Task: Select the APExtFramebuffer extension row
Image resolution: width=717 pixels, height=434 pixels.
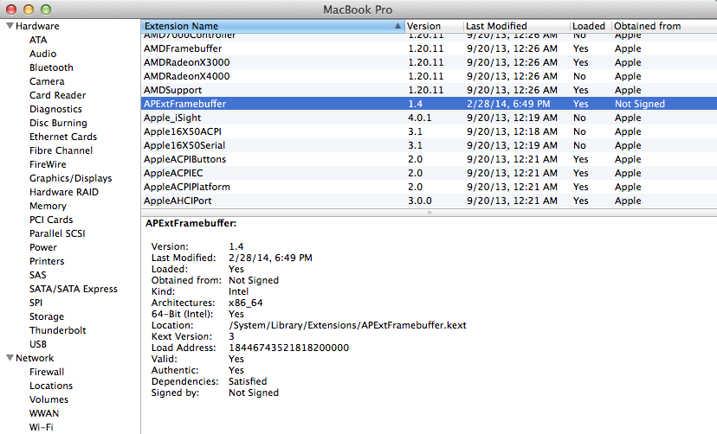Action: (x=429, y=104)
